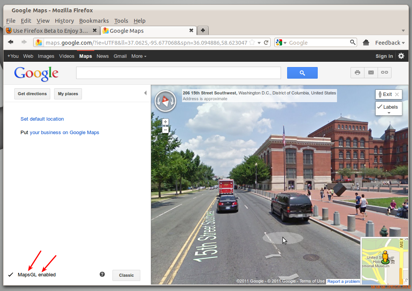Click Report a problem link
This screenshot has width=412, height=291.
point(344,281)
